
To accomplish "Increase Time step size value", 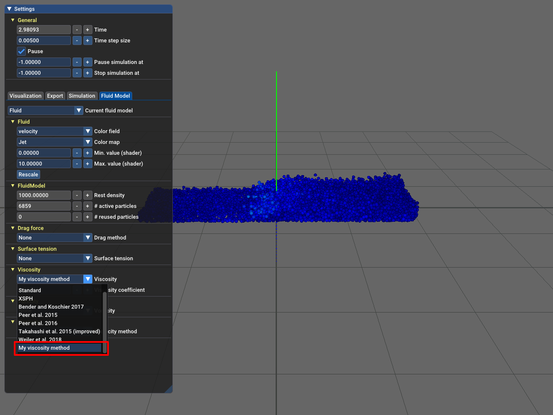I will [87, 41].
